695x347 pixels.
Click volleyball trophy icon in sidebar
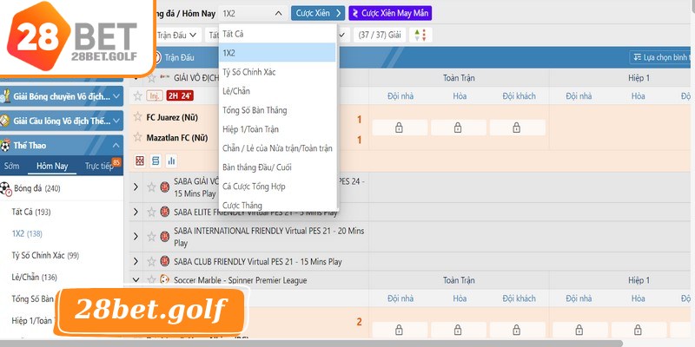click(x=5, y=96)
